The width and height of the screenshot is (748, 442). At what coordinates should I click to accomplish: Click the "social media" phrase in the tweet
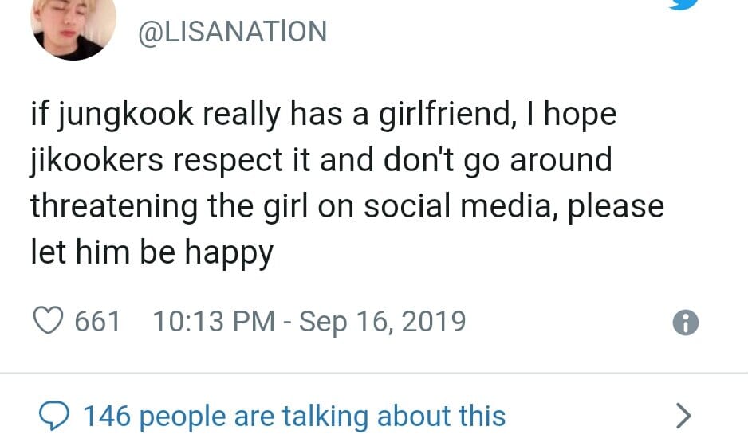(459, 206)
